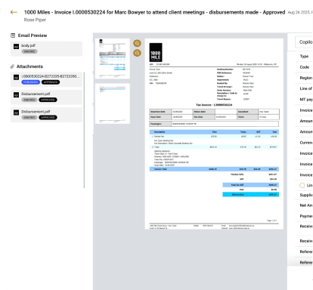Click the Payment field label
Viewport: 313px width, 290px height.
pos(306,216)
